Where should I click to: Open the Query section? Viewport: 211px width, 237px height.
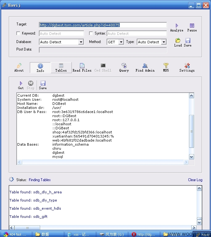[x=124, y=67]
